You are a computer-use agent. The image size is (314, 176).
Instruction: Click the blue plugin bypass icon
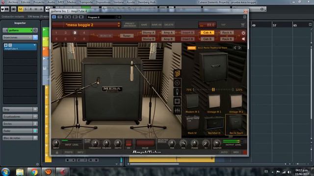(54, 17)
